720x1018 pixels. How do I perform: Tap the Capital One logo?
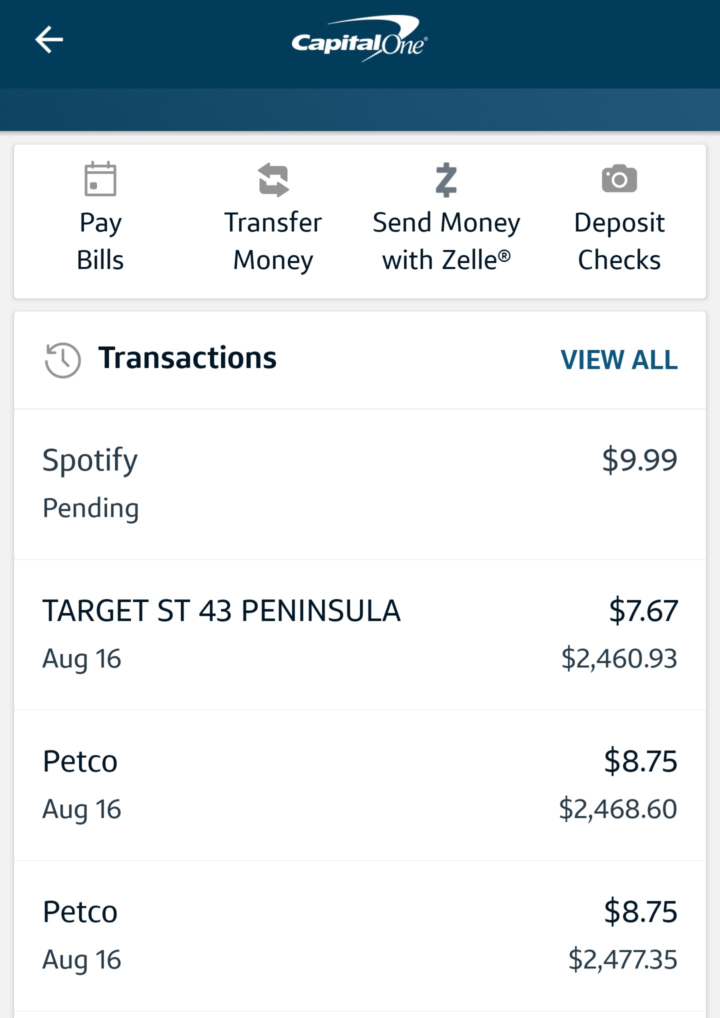coord(359,40)
